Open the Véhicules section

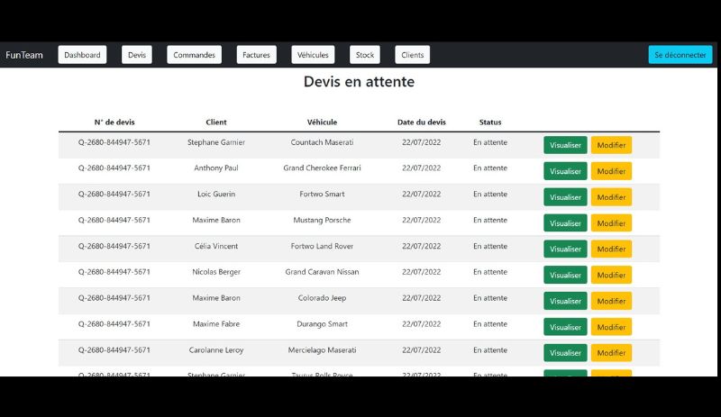point(313,55)
